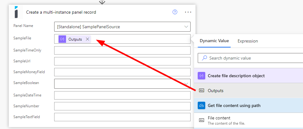The image size is (303, 129).
Task: Open the three-dot action menu
Action: [x=188, y=12]
